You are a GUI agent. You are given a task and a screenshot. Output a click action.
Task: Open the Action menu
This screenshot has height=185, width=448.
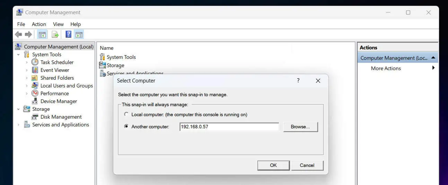click(39, 24)
